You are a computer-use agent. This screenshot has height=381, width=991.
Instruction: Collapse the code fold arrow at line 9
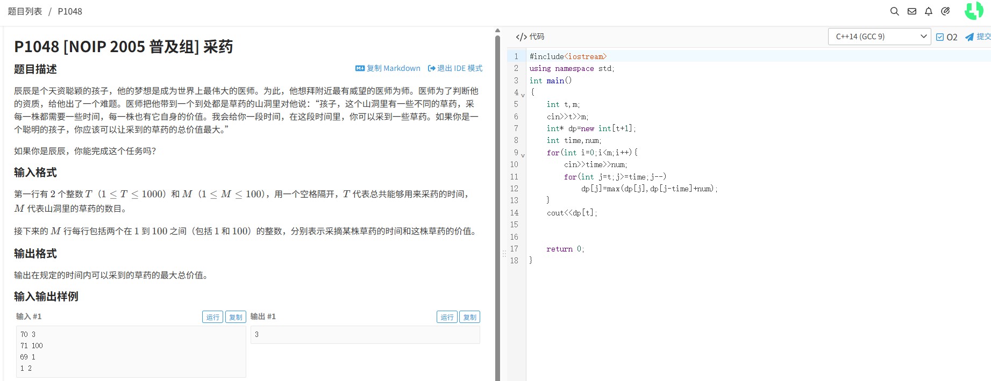click(x=523, y=155)
